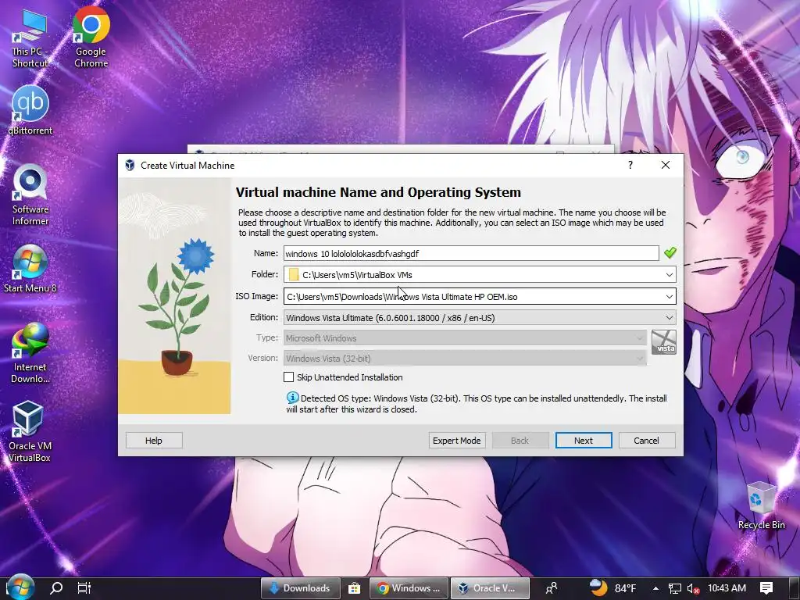Click the weather 84°F taskbar widget
This screenshot has height=600, width=800.
612,587
